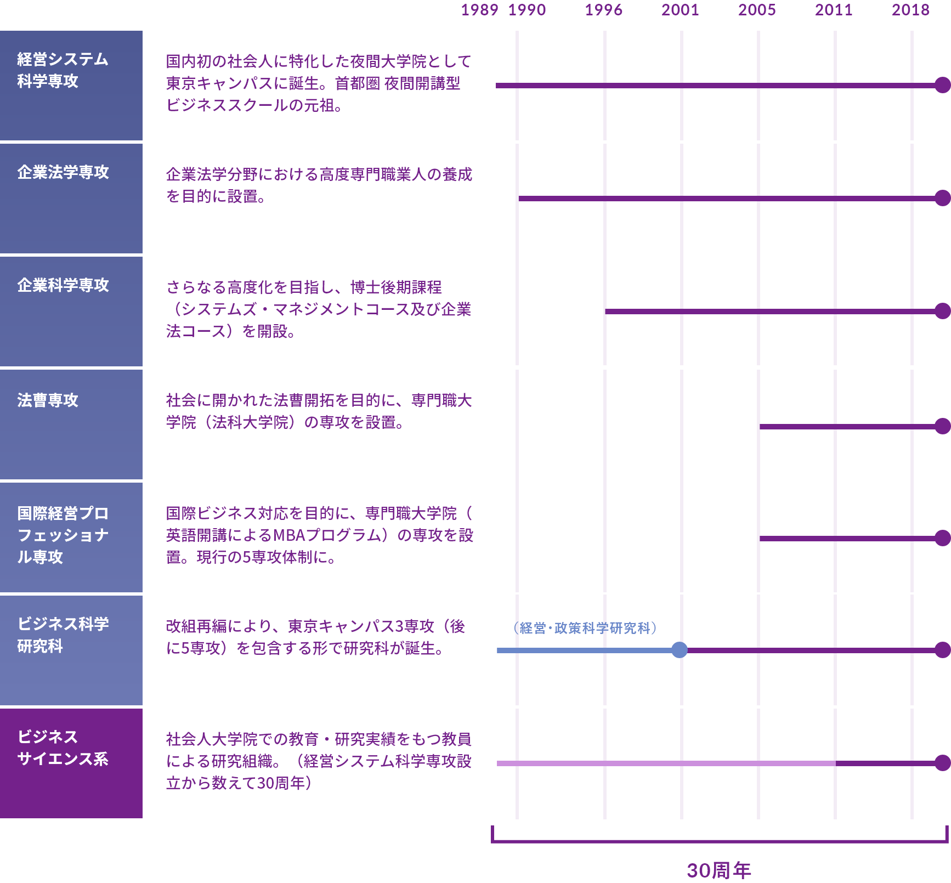Select the 国際経営プロフェッショナル専攻 label box

[71, 537]
